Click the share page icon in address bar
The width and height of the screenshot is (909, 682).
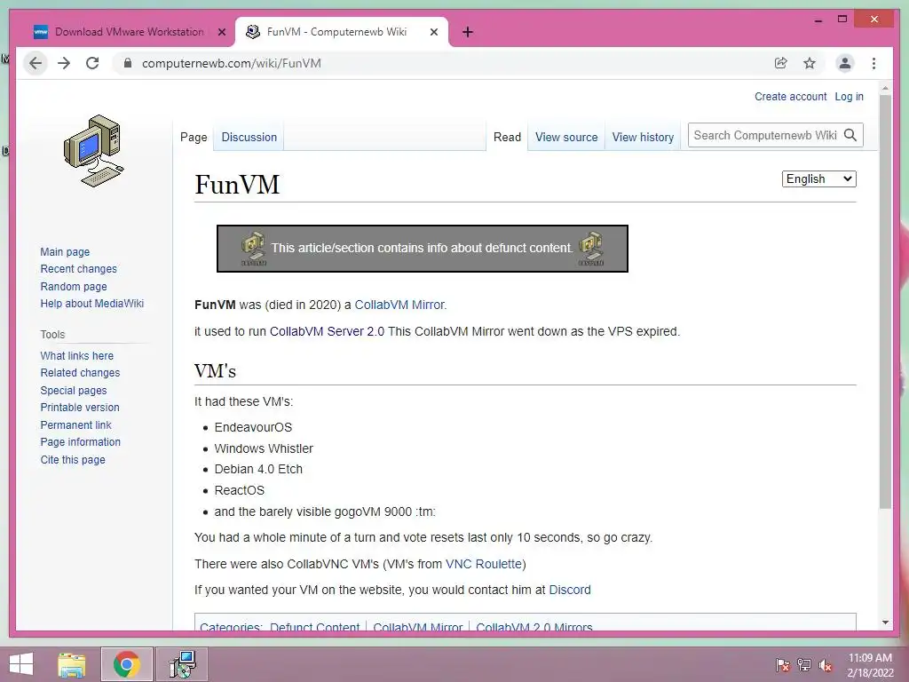click(781, 63)
